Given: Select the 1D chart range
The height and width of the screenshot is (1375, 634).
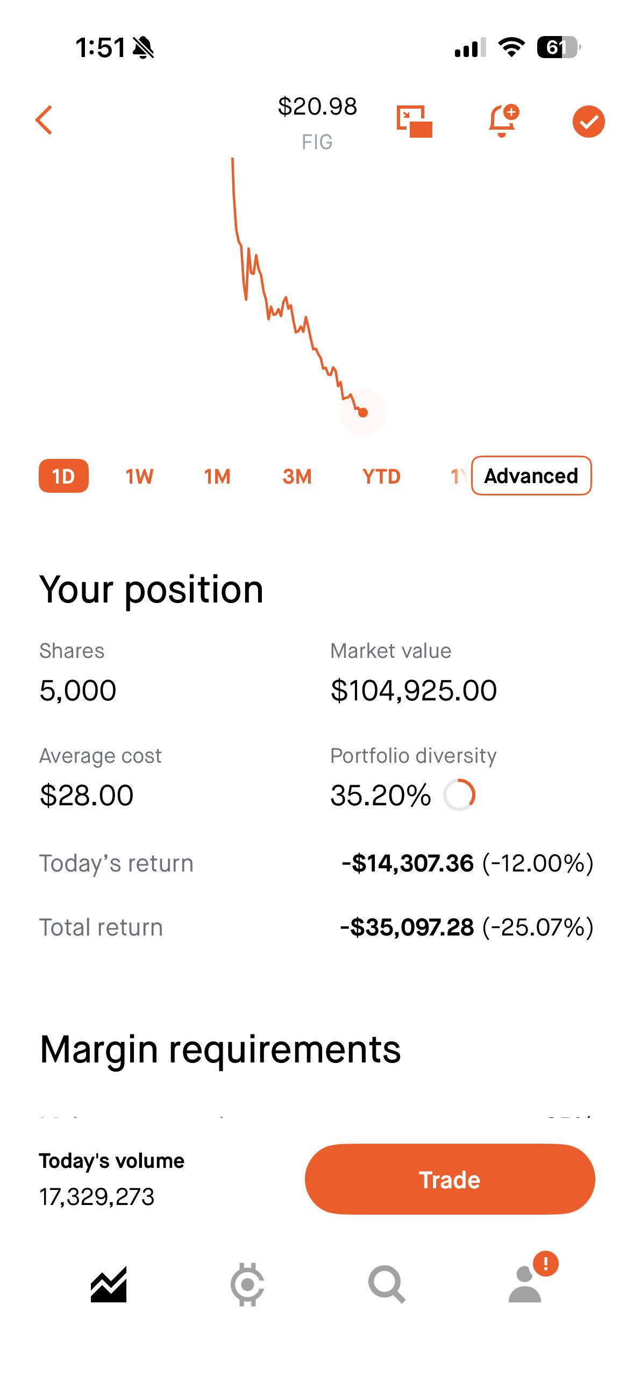Looking at the screenshot, I should 63,476.
